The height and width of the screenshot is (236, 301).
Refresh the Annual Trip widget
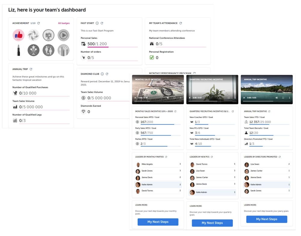31,69
